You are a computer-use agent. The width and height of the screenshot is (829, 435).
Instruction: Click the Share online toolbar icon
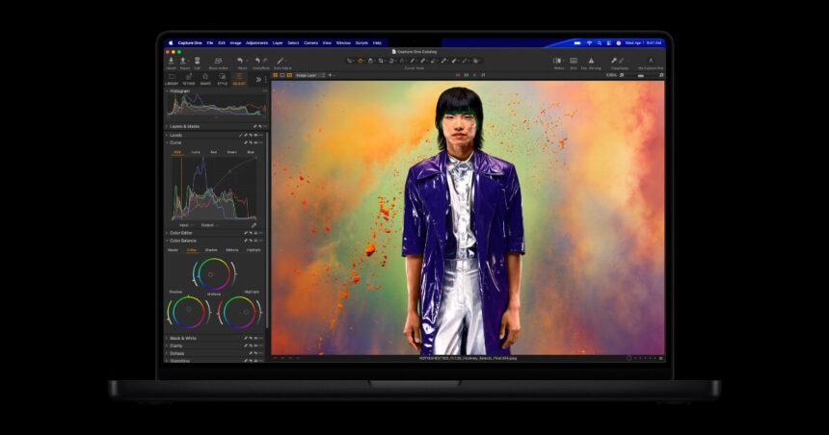[218, 62]
